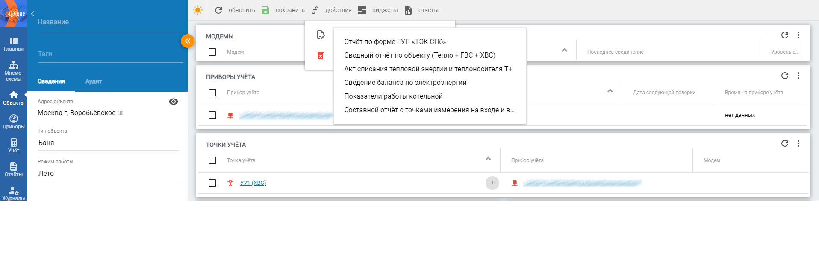Click the нет данных cell
819x256 pixels.
(x=740, y=115)
